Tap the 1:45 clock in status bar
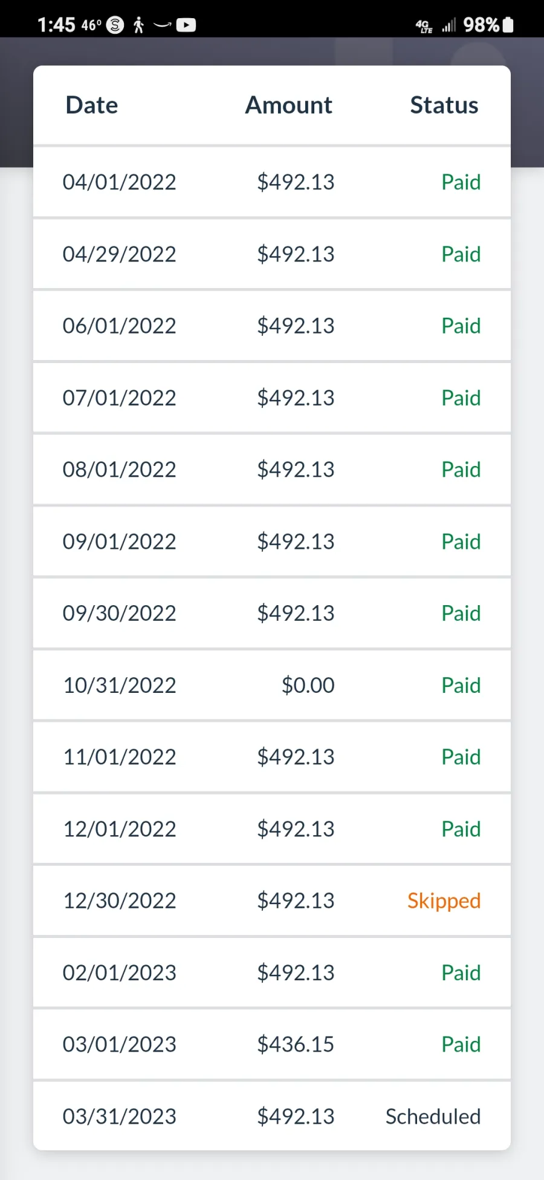544x1180 pixels. 56,25
